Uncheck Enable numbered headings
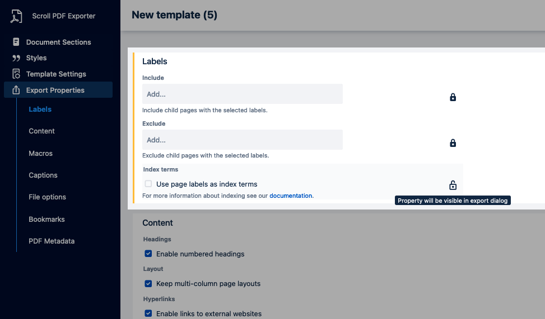545x319 pixels. click(148, 254)
